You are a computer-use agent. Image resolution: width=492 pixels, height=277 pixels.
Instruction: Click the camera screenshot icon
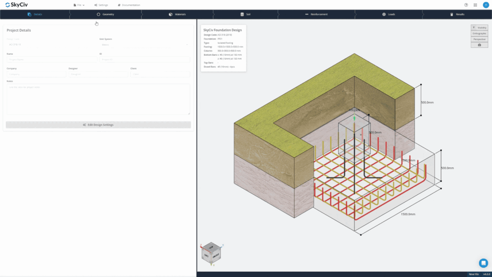point(479,45)
